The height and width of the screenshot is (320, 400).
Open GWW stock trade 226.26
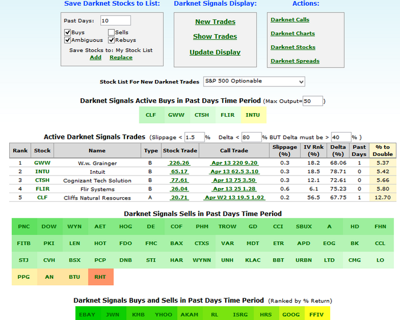(x=179, y=163)
